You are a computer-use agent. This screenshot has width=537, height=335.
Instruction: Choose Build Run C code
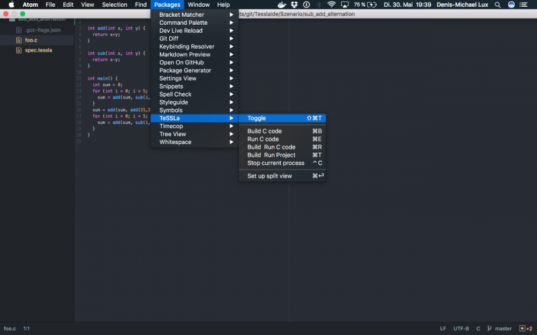282,147
